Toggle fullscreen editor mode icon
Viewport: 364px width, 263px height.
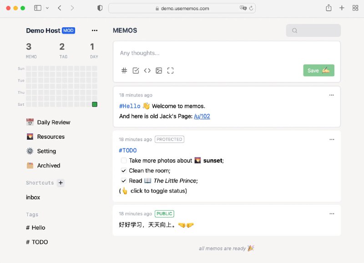tap(171, 71)
